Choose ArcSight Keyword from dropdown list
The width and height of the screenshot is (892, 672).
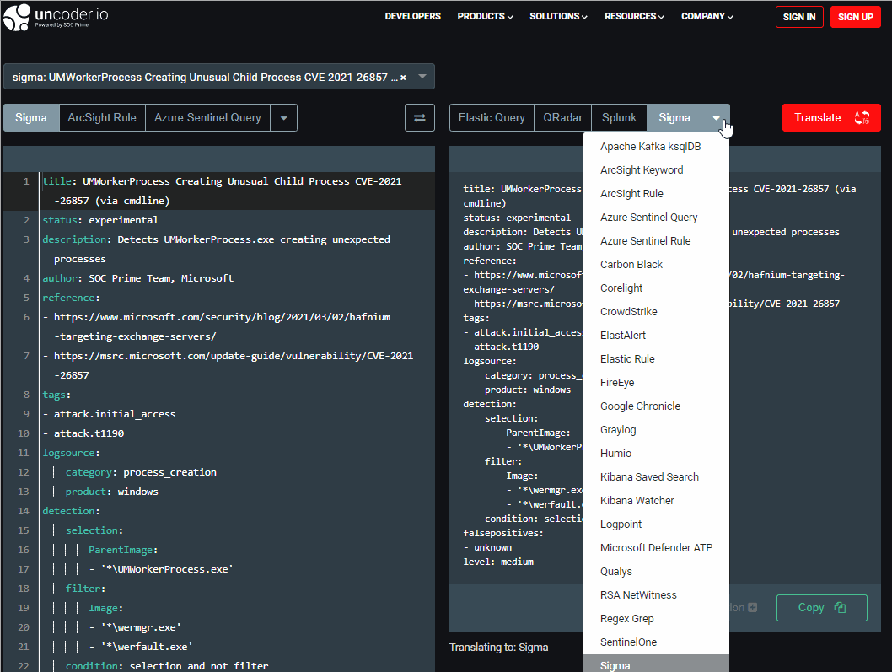coord(657,170)
